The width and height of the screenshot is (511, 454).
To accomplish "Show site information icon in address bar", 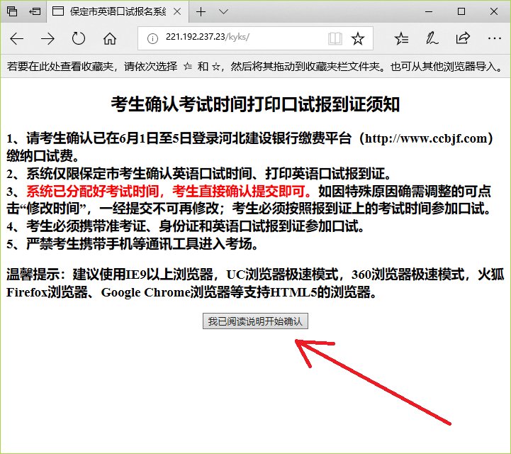I will (152, 38).
